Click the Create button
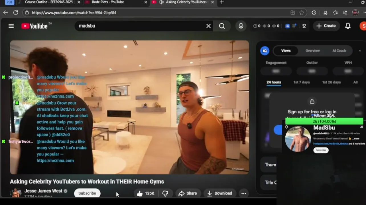 point(326,26)
